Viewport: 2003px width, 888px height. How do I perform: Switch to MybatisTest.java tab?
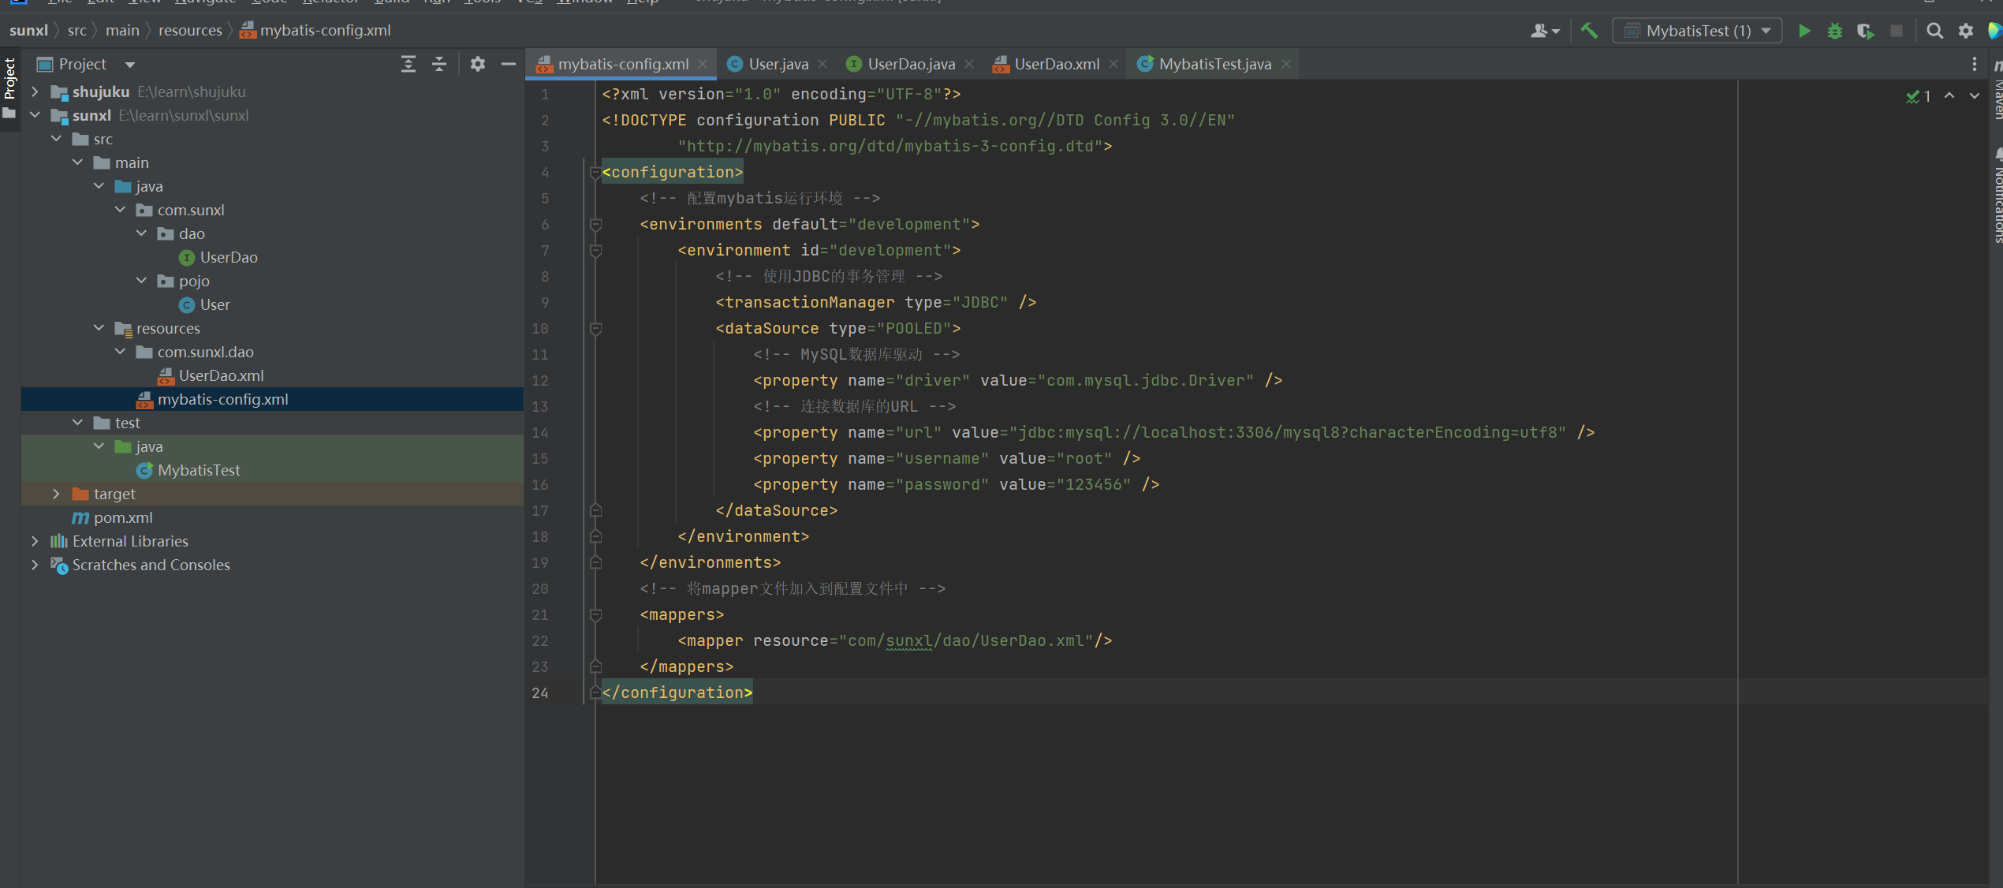point(1214,64)
